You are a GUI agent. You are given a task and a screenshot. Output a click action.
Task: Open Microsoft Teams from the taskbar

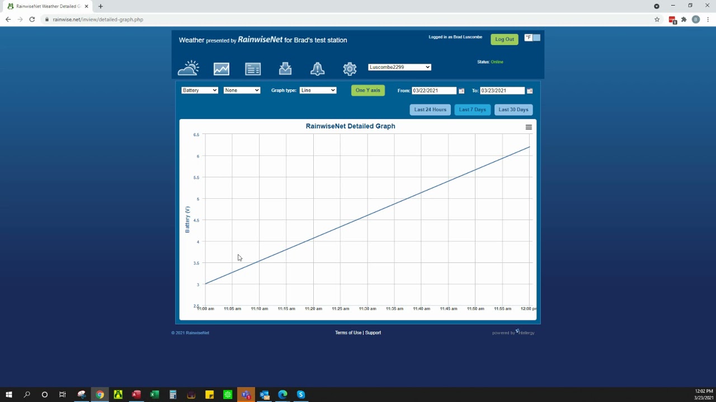246,395
